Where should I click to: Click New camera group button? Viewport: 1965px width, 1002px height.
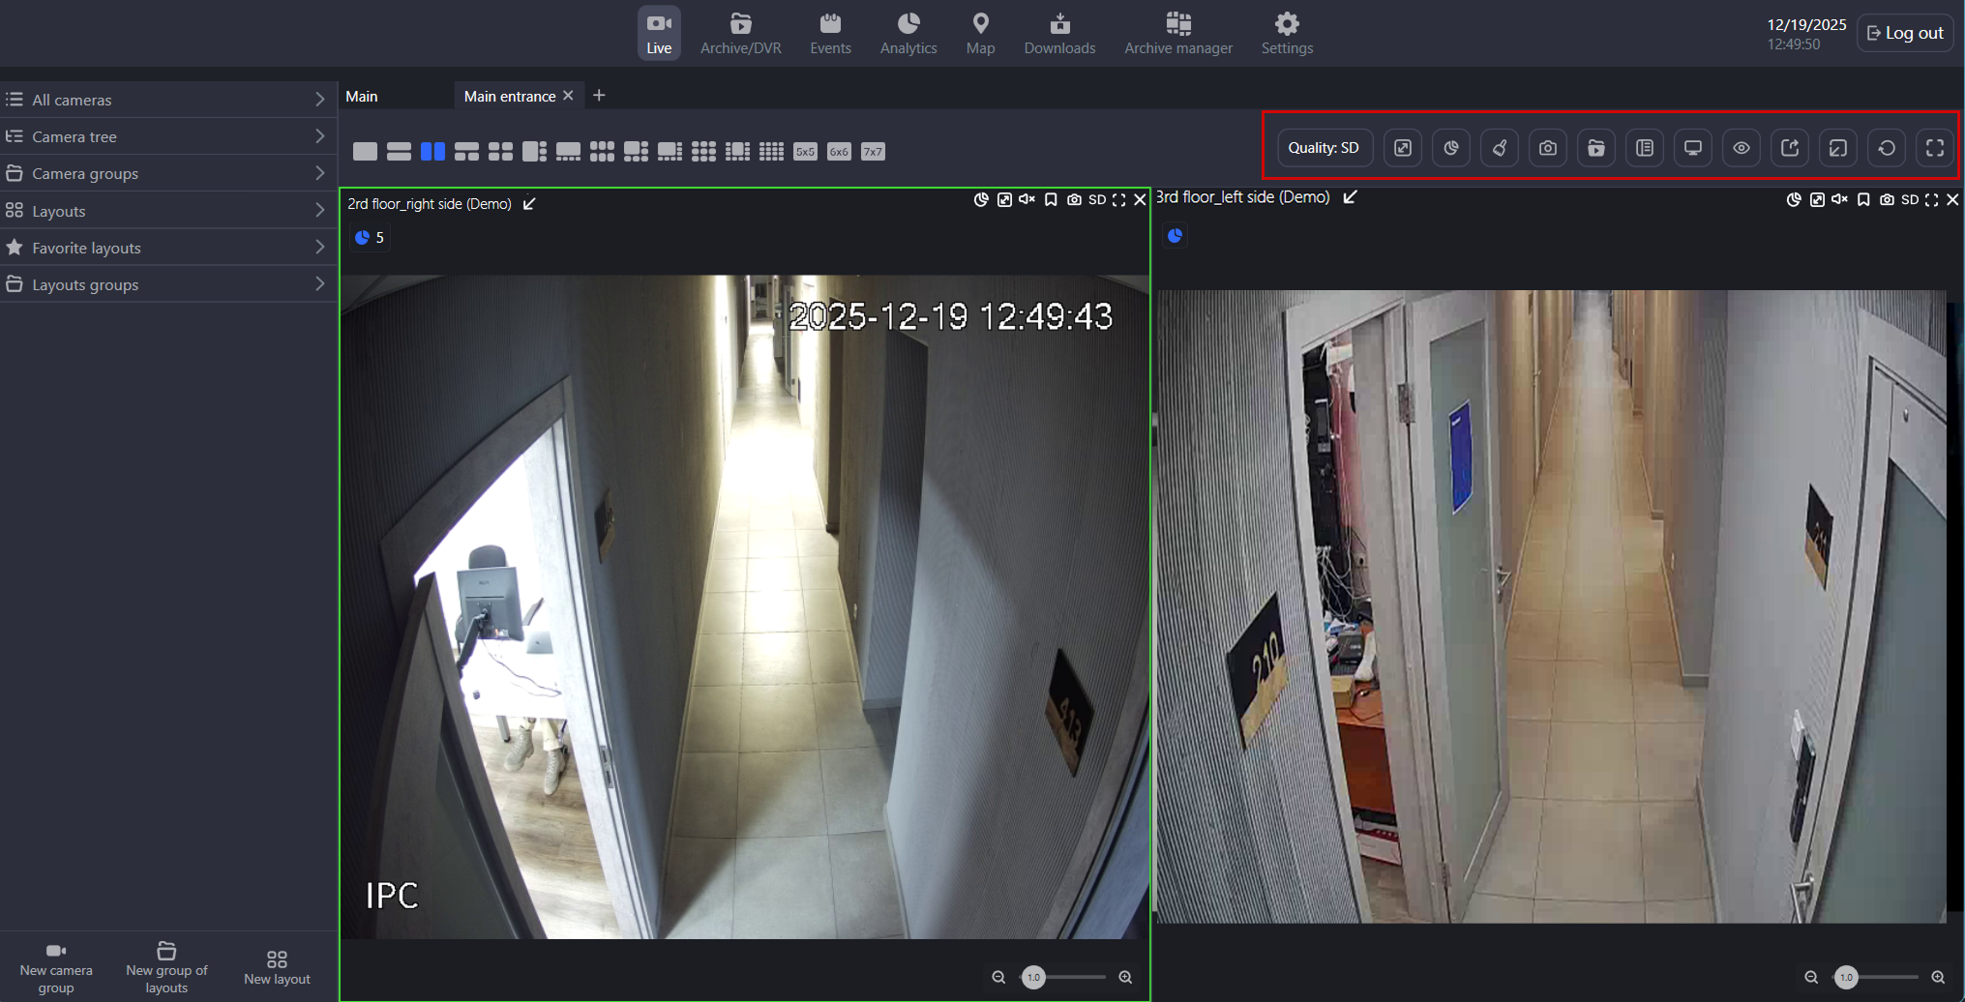(x=56, y=967)
